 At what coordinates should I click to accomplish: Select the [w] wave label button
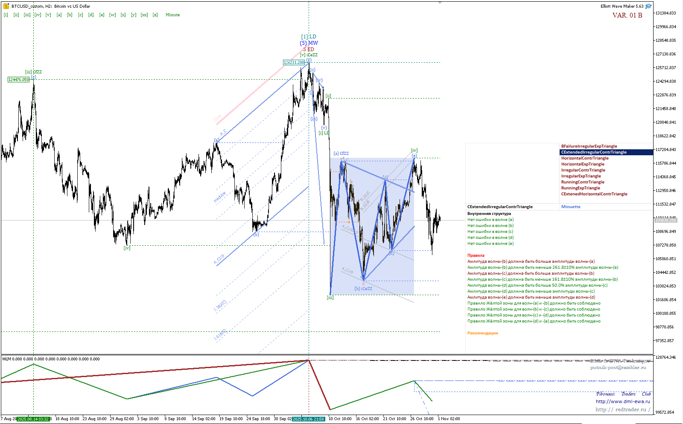coord(112,15)
